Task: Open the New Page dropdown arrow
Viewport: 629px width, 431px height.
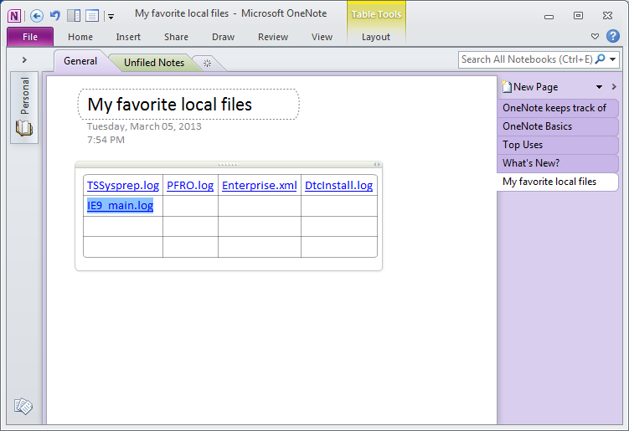Action: point(599,87)
